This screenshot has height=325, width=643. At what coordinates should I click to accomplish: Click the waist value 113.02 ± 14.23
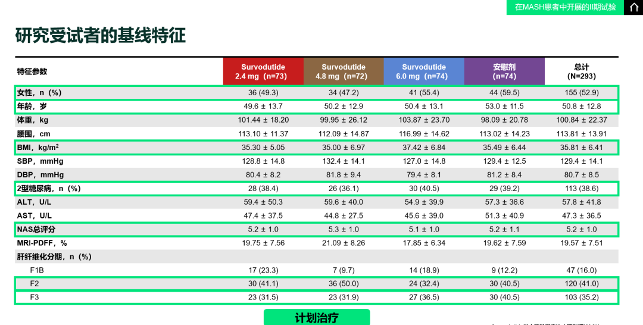(x=504, y=133)
